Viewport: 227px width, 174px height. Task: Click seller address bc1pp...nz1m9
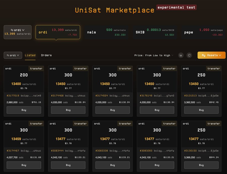(31, 96)
